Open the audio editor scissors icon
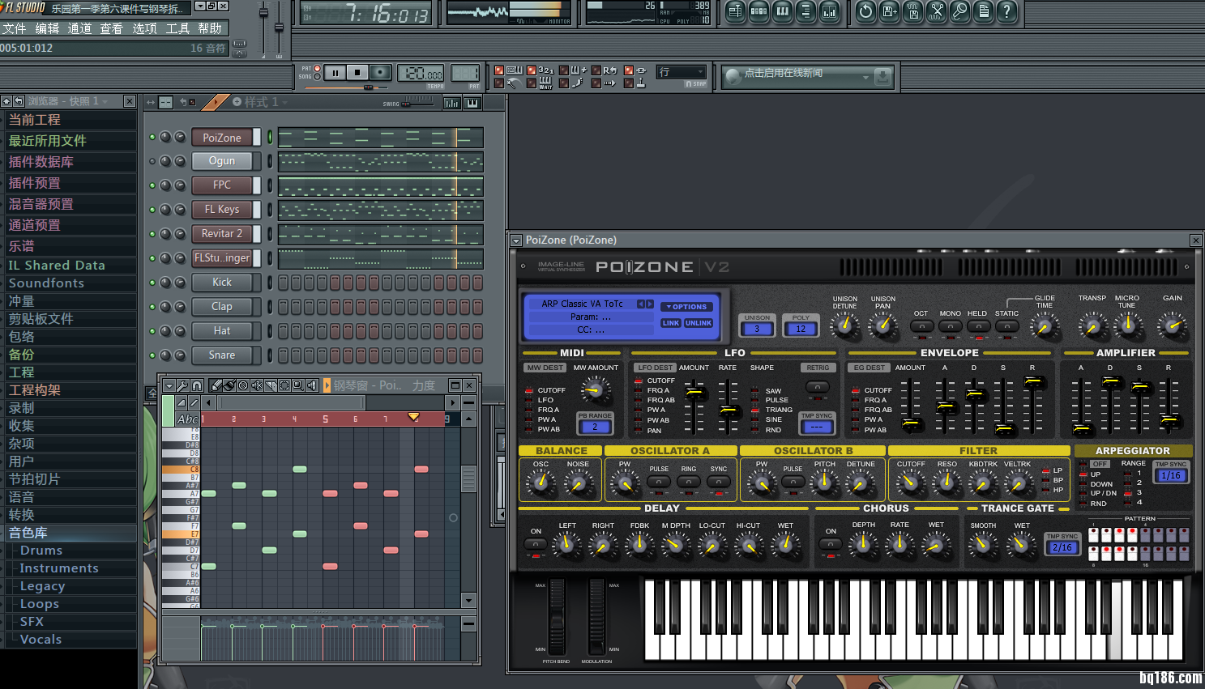 click(937, 11)
